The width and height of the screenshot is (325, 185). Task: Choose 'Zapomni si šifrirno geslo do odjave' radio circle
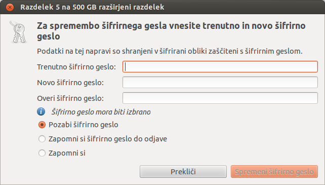pos(42,139)
